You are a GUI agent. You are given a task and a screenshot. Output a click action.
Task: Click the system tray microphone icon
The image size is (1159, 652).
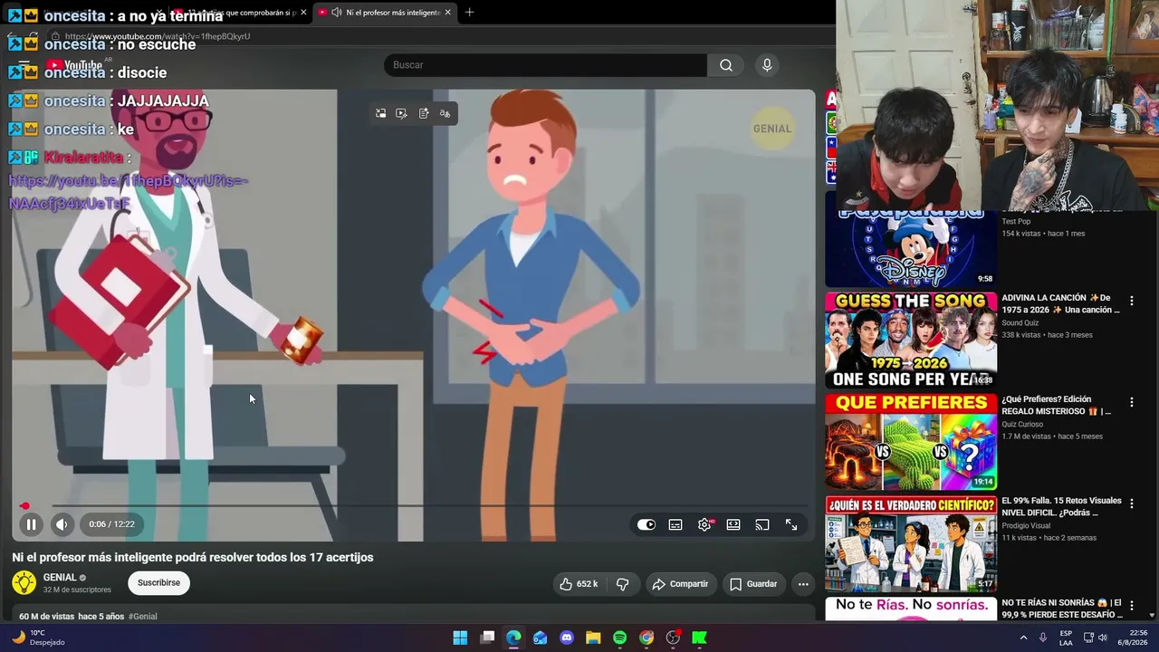pos(1043,638)
